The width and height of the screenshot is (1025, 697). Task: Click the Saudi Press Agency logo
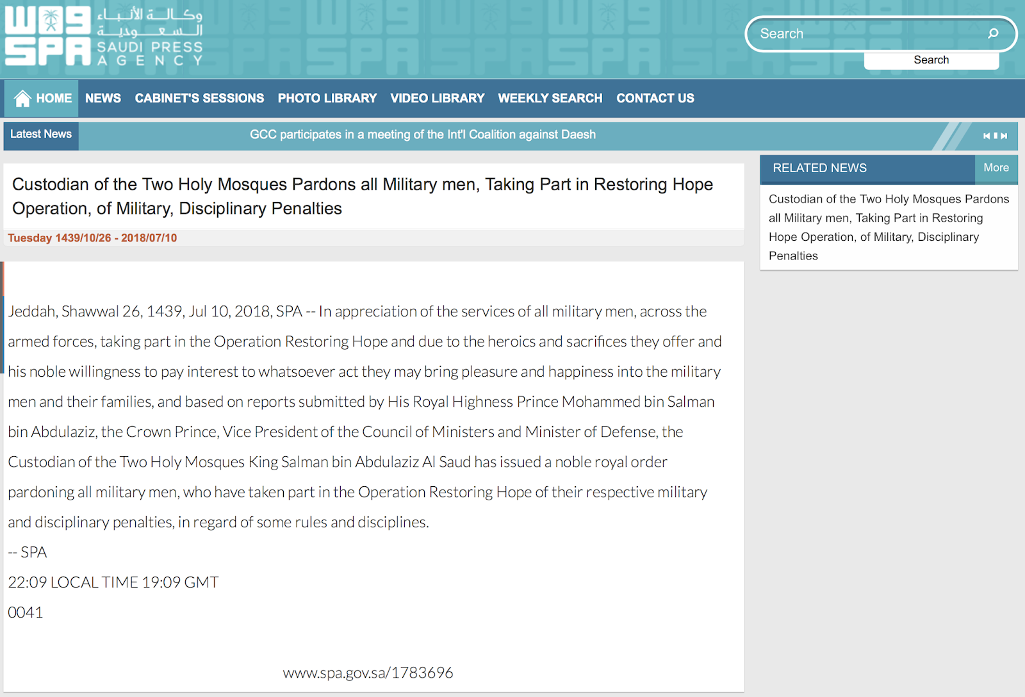104,37
